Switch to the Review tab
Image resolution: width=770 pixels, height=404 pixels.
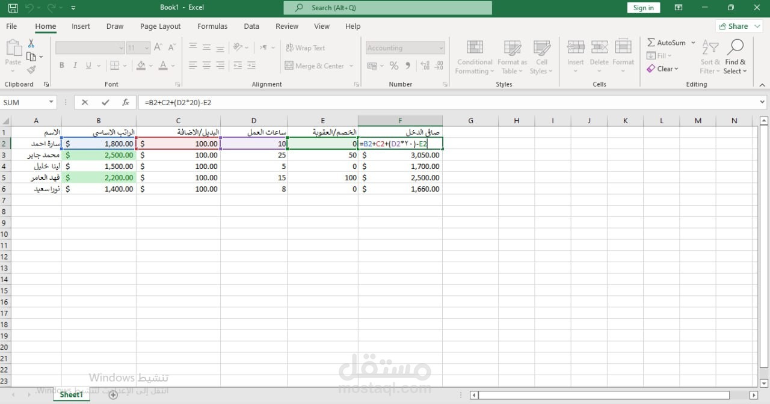coord(287,26)
